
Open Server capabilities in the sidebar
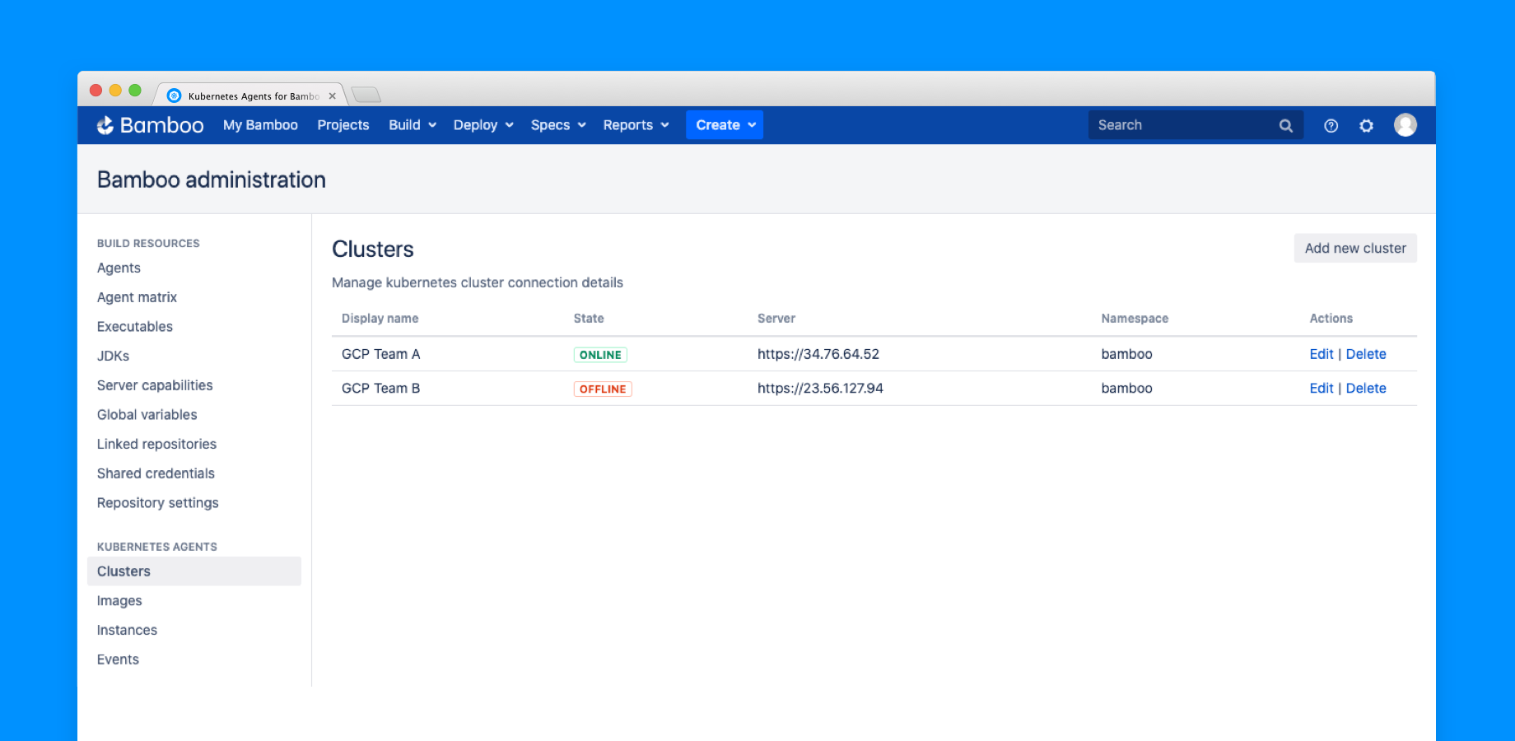click(x=155, y=385)
